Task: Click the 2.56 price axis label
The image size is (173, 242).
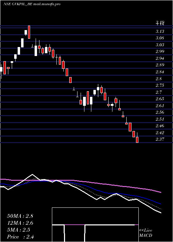Action: (160, 112)
